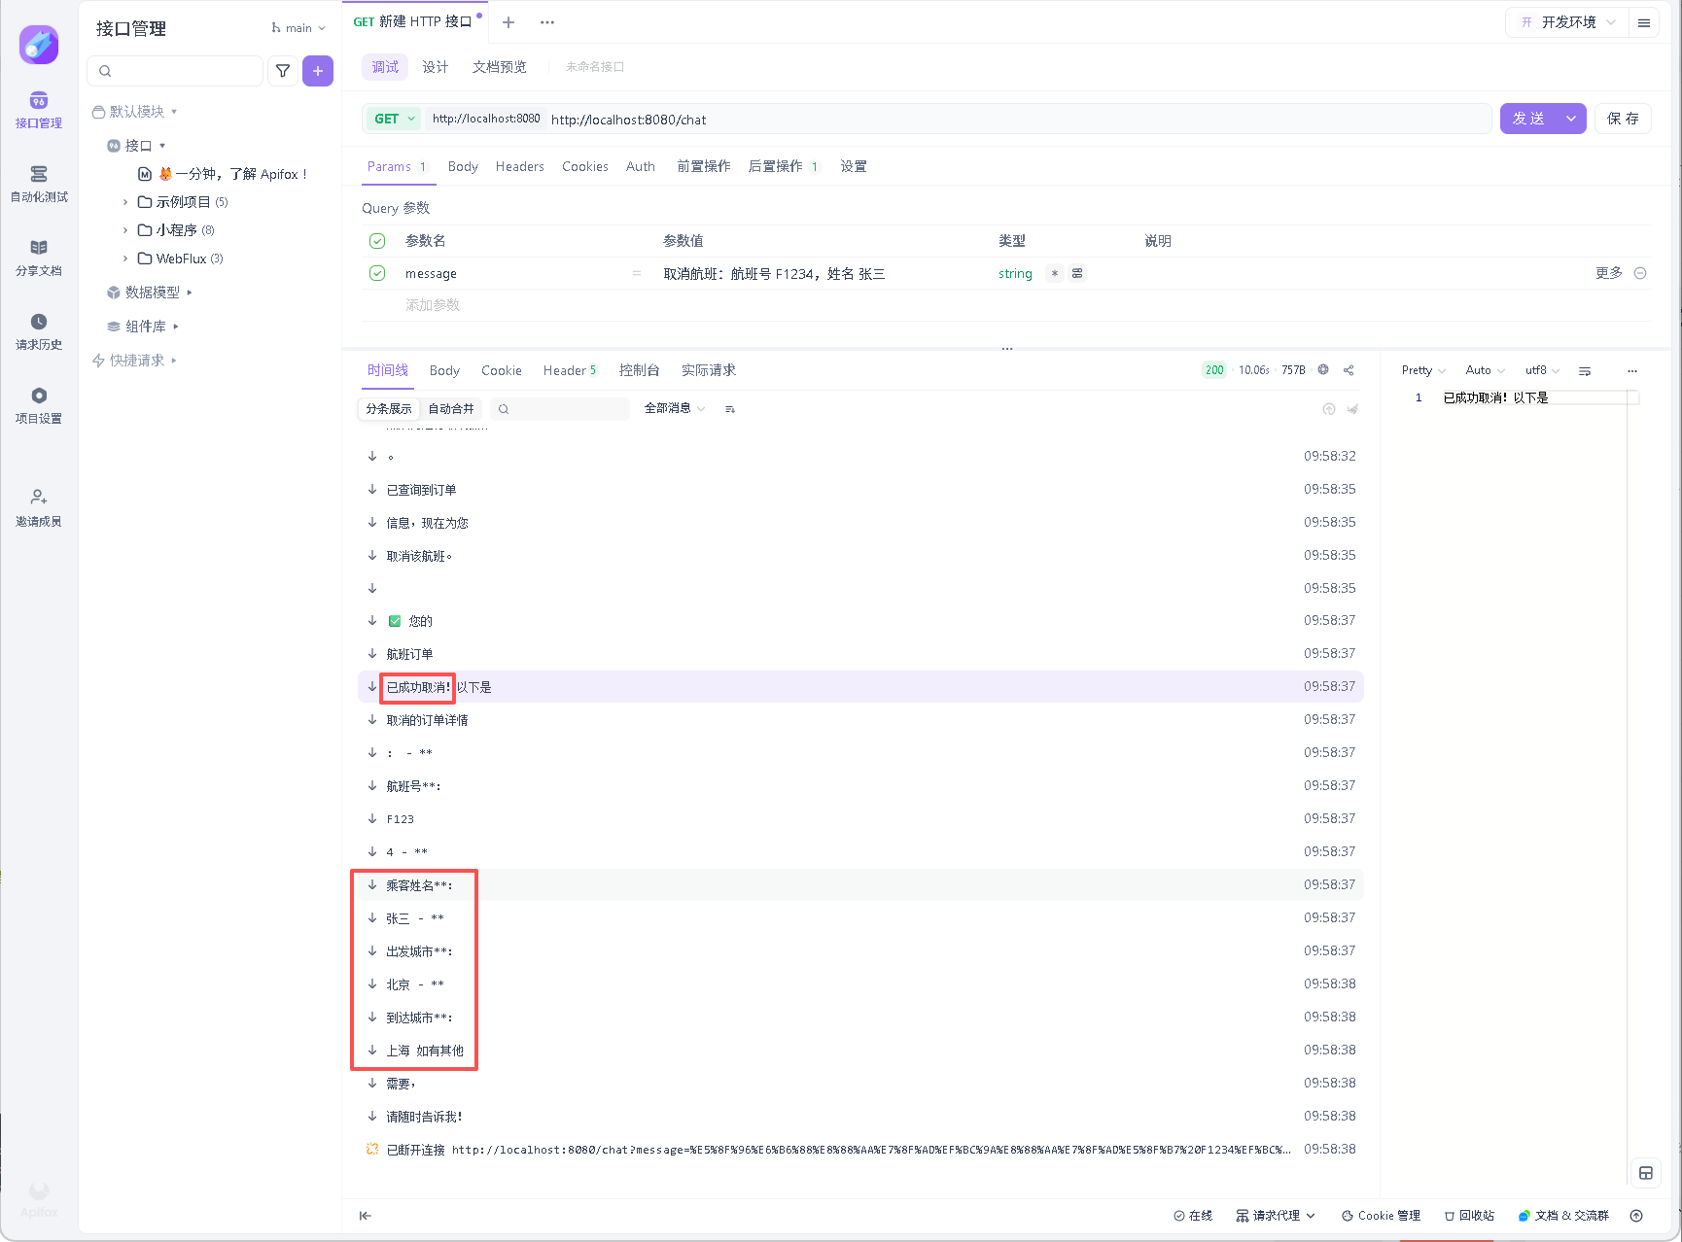Screen dimensions: 1682x1242
Task: Click the word-wrap icon in response viewer
Action: 1585,371
